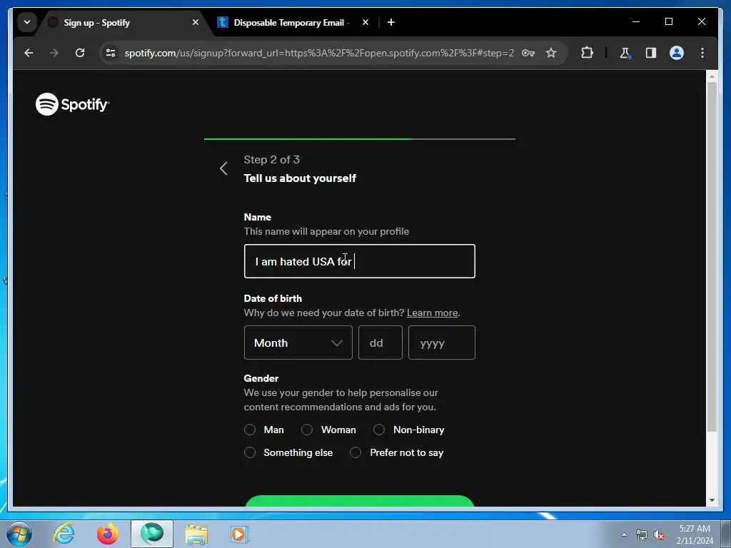Viewport: 731px width, 548px height.
Task: Open the Extensions puzzle icon
Action: 587,53
